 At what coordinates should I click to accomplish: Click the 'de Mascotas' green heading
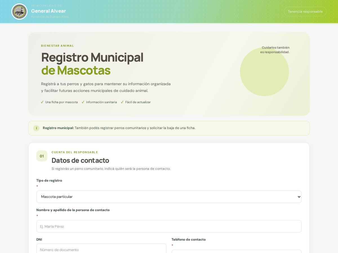tap(76, 70)
